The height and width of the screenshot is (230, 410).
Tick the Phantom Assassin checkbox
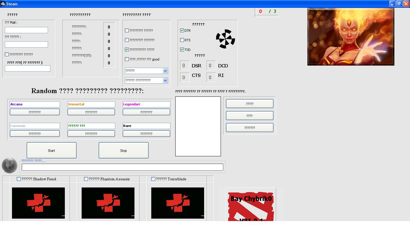click(x=86, y=179)
